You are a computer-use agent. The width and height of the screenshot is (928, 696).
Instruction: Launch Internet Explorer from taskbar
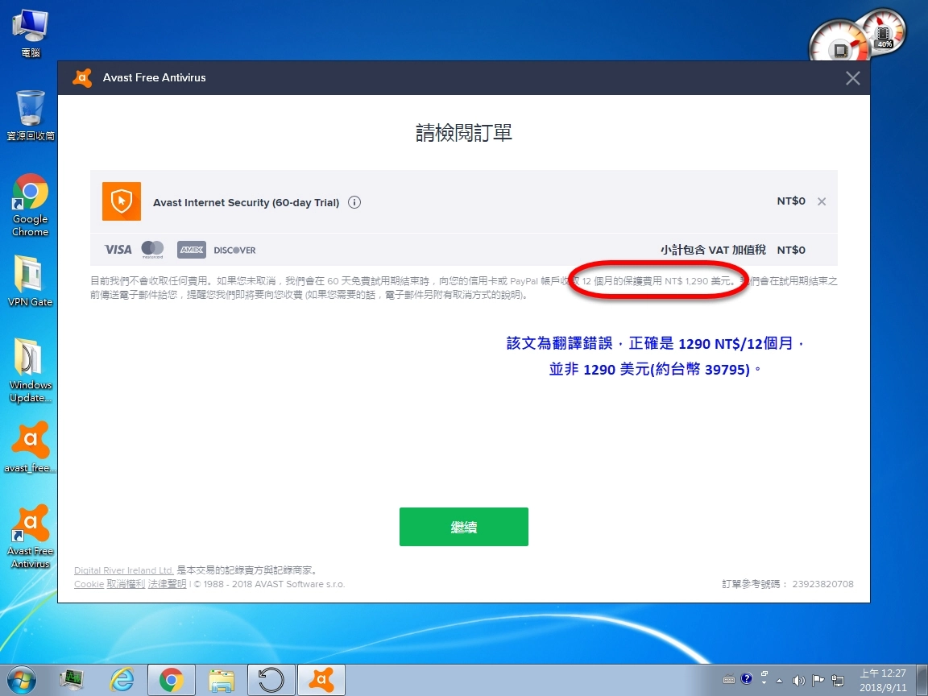click(122, 680)
